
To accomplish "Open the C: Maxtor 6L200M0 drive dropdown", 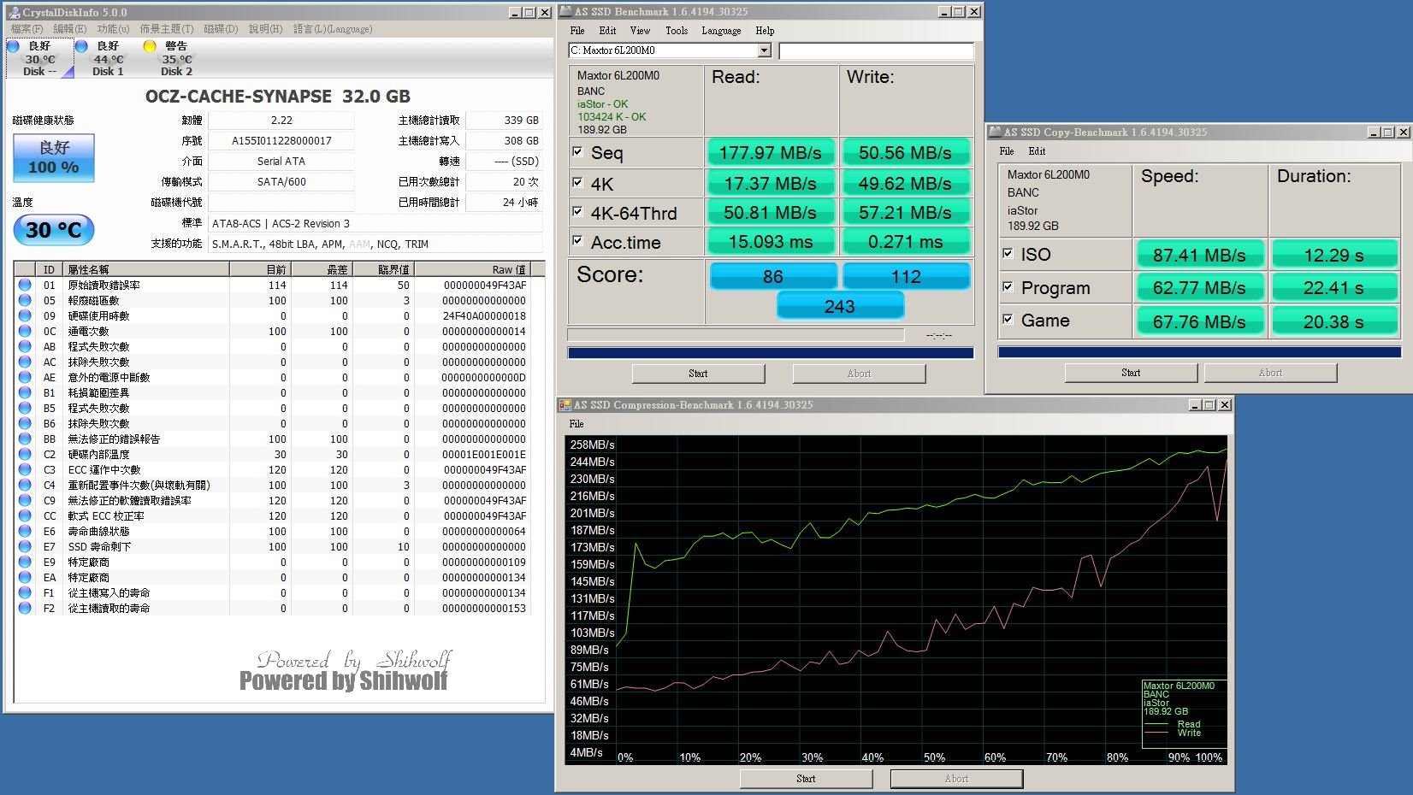I will coord(765,50).
